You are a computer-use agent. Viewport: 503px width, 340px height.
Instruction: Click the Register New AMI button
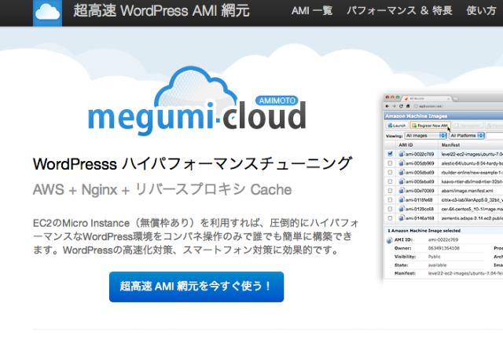point(430,126)
